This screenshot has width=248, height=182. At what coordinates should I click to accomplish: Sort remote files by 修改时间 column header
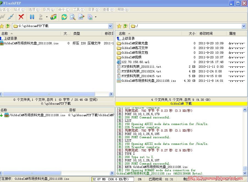(x=212, y=33)
